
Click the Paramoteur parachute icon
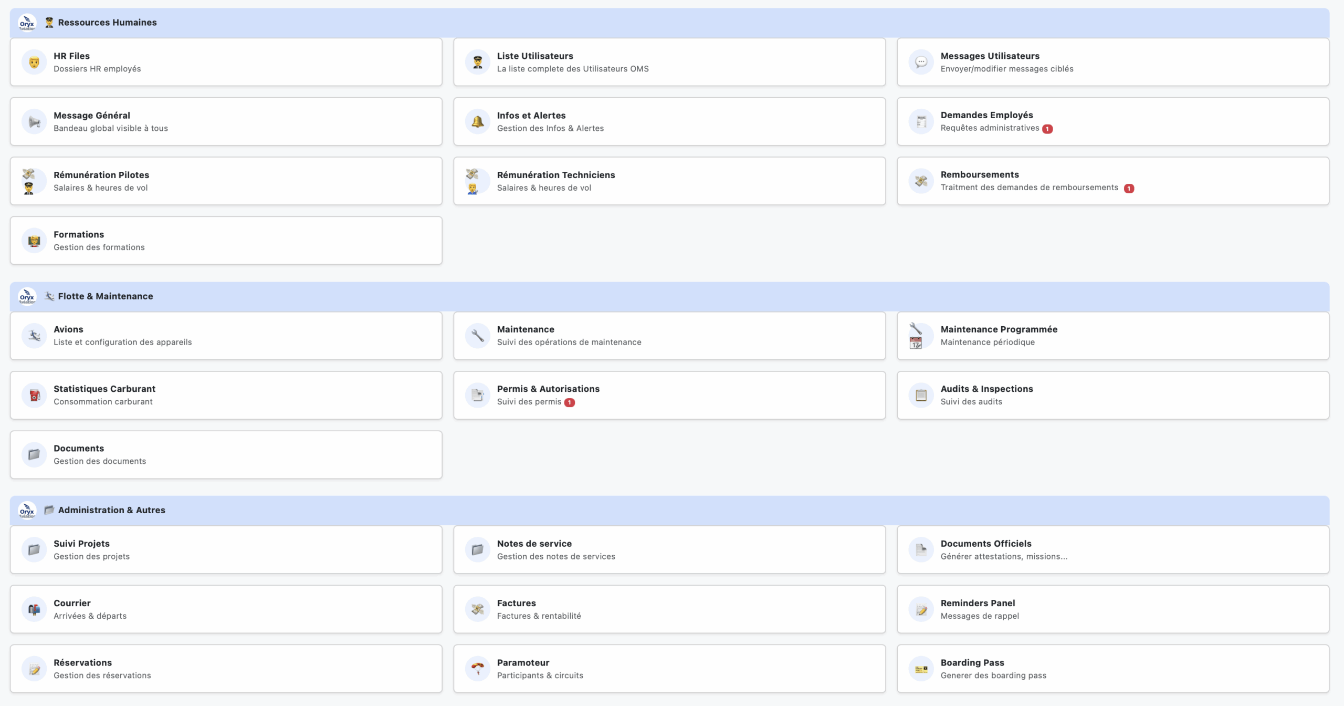pos(477,669)
